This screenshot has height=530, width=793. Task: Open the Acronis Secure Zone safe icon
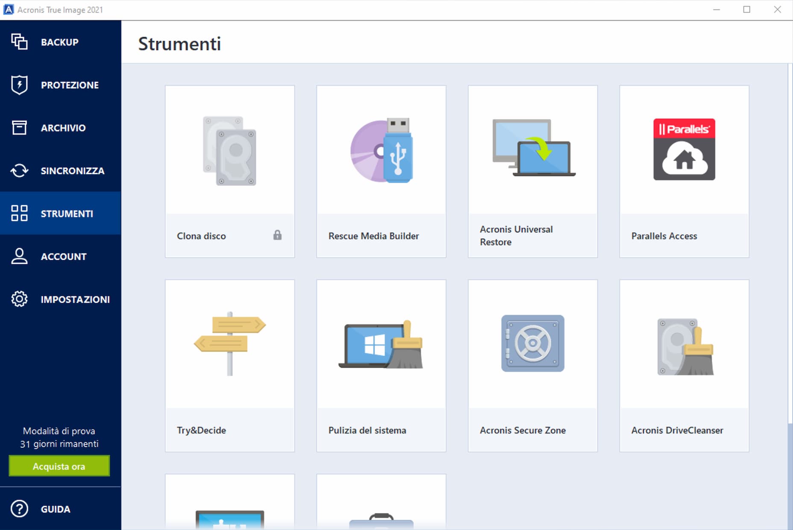533,343
